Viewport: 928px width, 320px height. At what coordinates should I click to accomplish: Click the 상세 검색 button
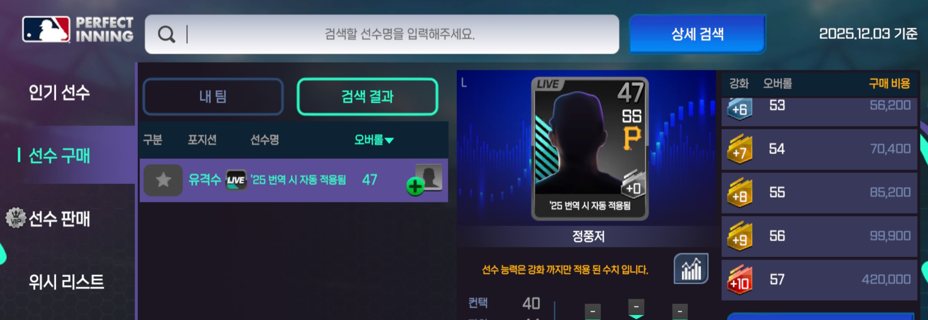[x=697, y=34]
